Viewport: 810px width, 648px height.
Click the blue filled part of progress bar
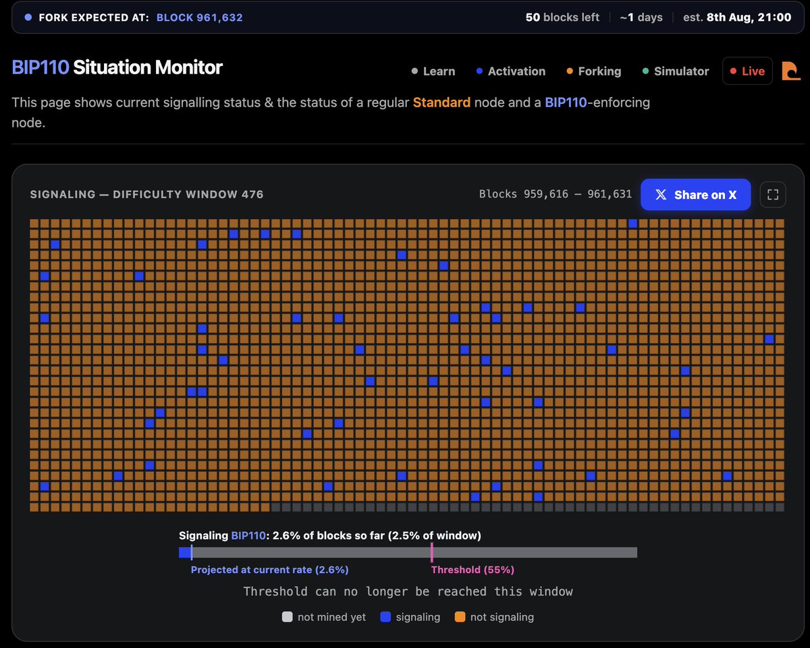[x=185, y=552]
